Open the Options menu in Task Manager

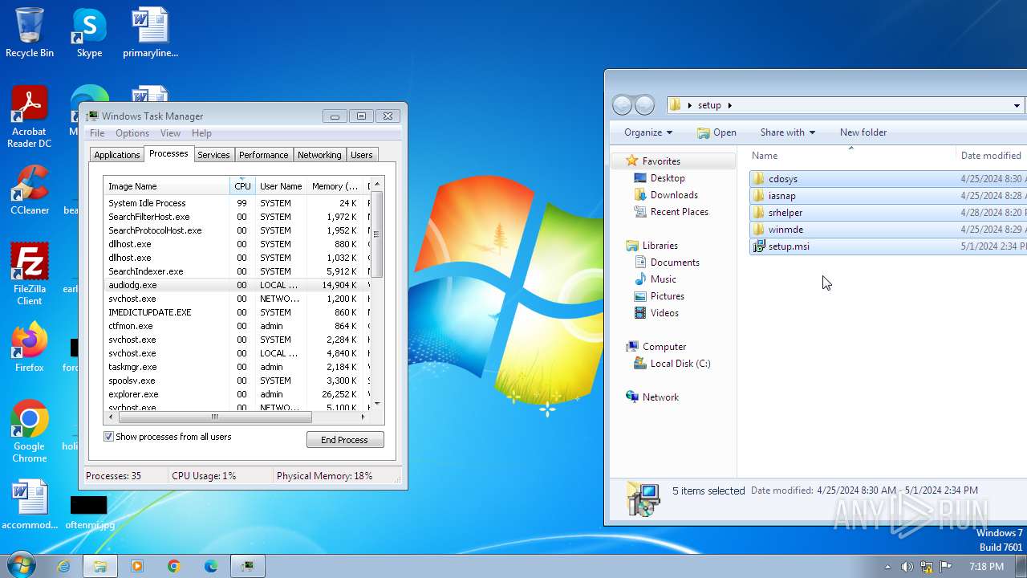pos(132,133)
